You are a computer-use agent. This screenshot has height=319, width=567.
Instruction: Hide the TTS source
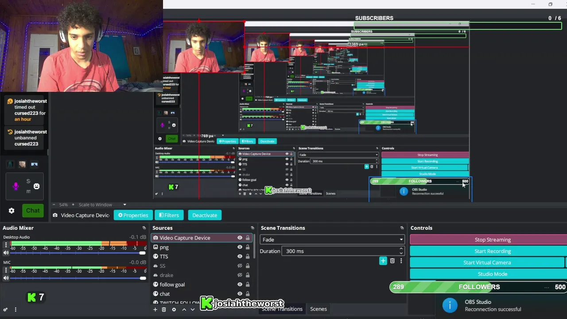(240, 257)
